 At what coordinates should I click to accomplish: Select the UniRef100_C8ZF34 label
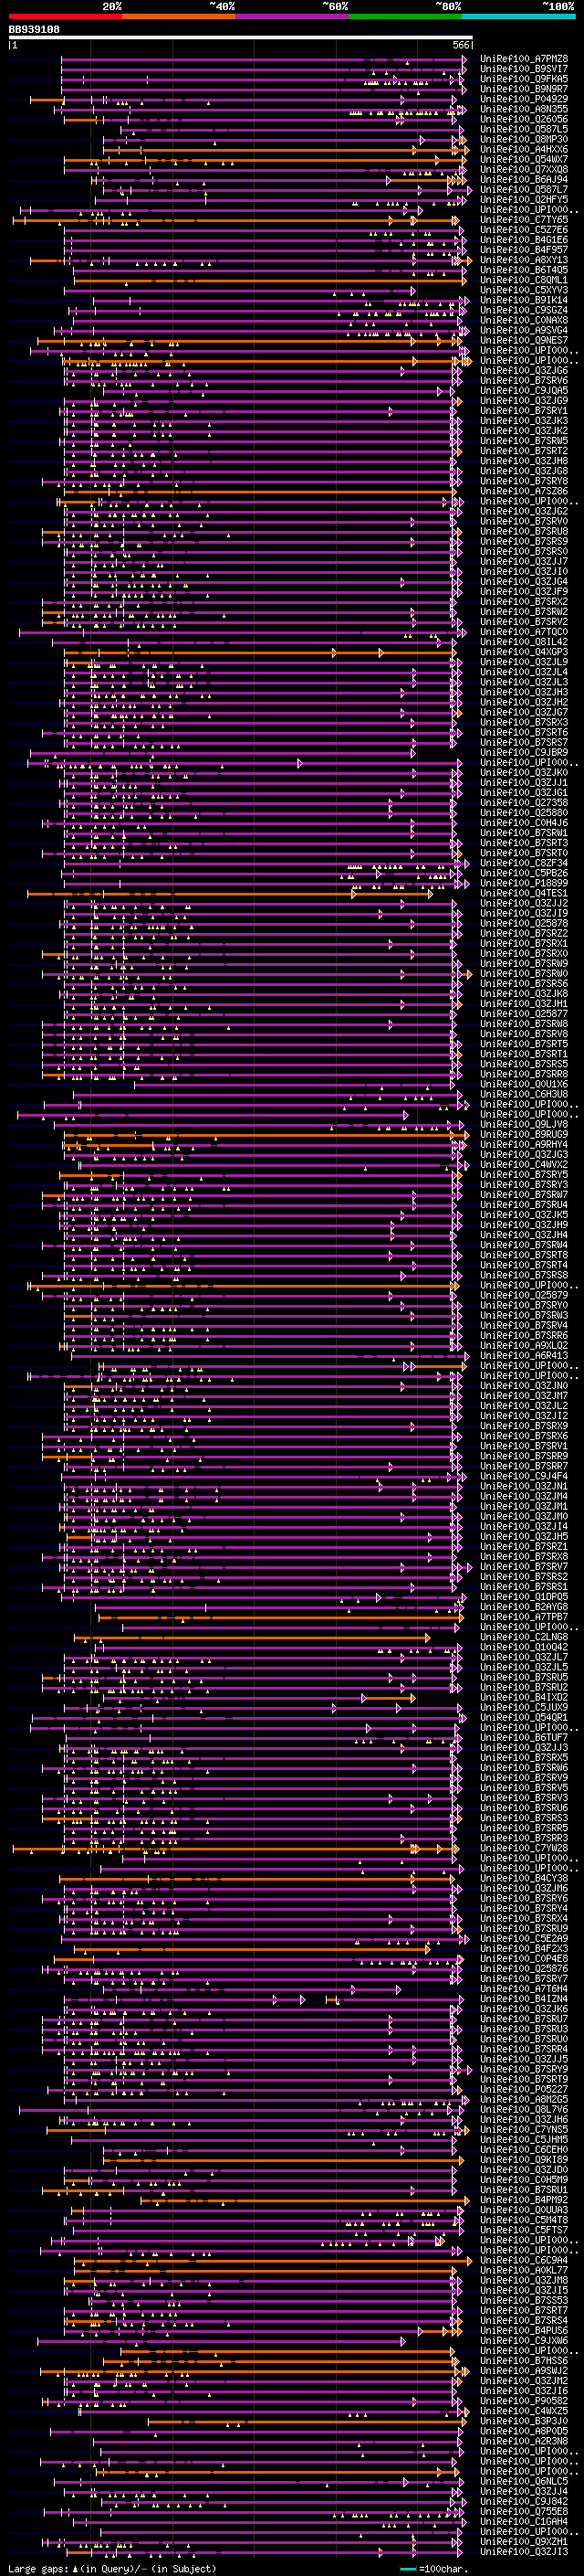click(524, 863)
